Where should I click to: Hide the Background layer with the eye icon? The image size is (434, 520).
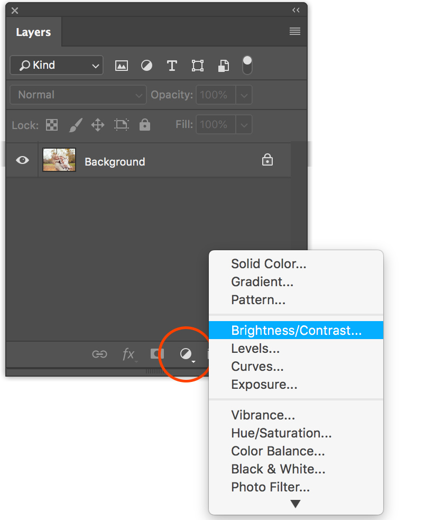pos(22,160)
